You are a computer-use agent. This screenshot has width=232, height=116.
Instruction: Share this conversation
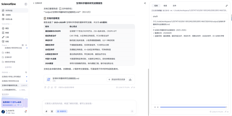coord(145,3)
